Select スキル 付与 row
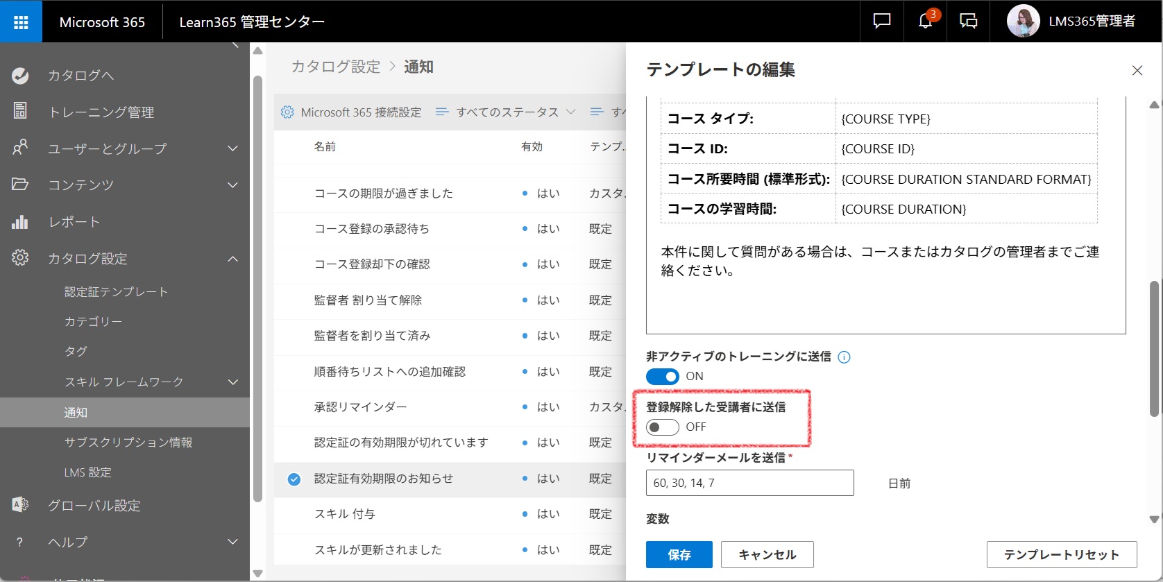Image resolution: width=1163 pixels, height=582 pixels. 450,514
